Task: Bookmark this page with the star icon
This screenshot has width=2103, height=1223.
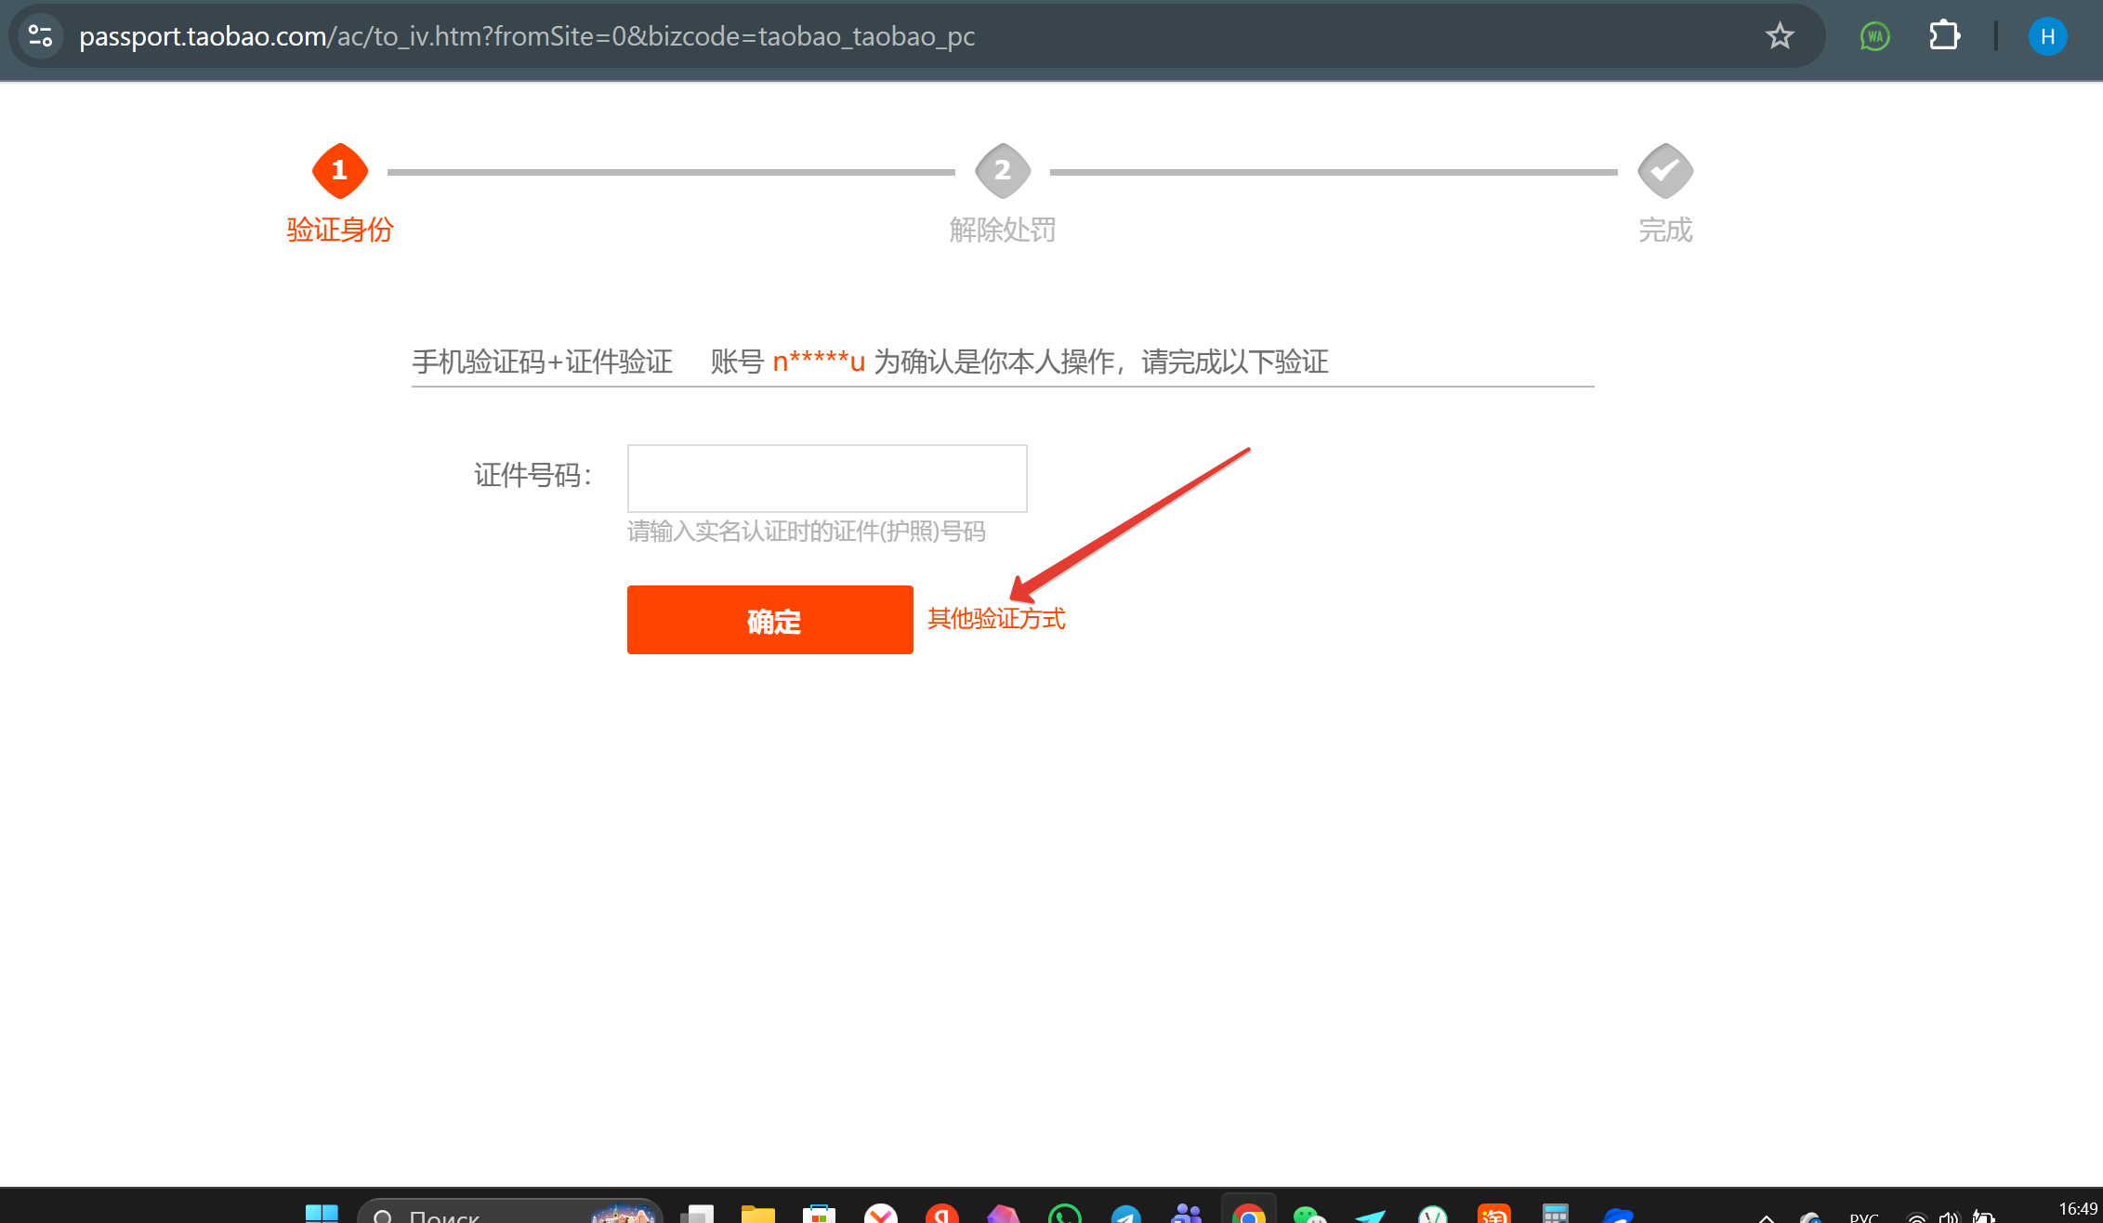Action: pyautogui.click(x=1779, y=36)
